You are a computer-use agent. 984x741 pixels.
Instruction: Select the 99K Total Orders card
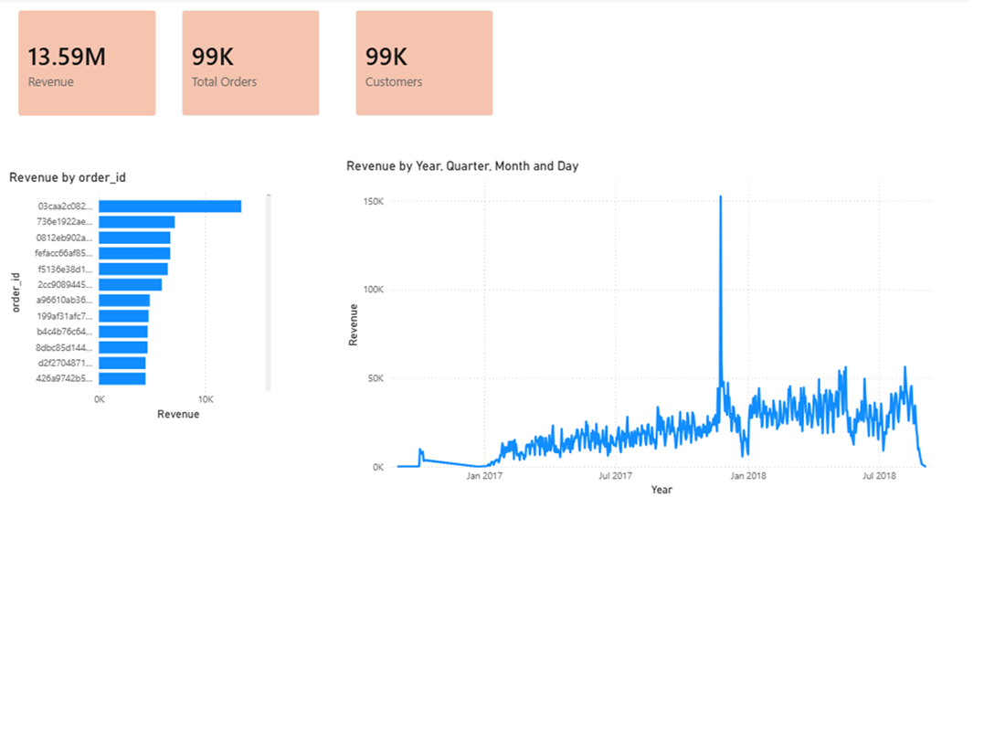coord(250,63)
